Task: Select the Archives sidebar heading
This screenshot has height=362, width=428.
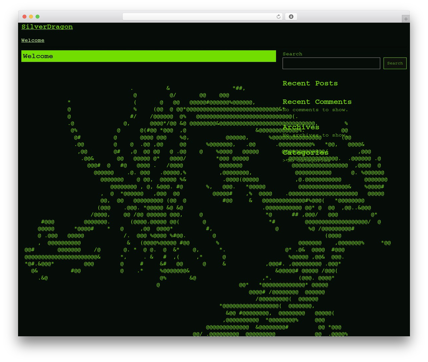Action: pyautogui.click(x=301, y=127)
